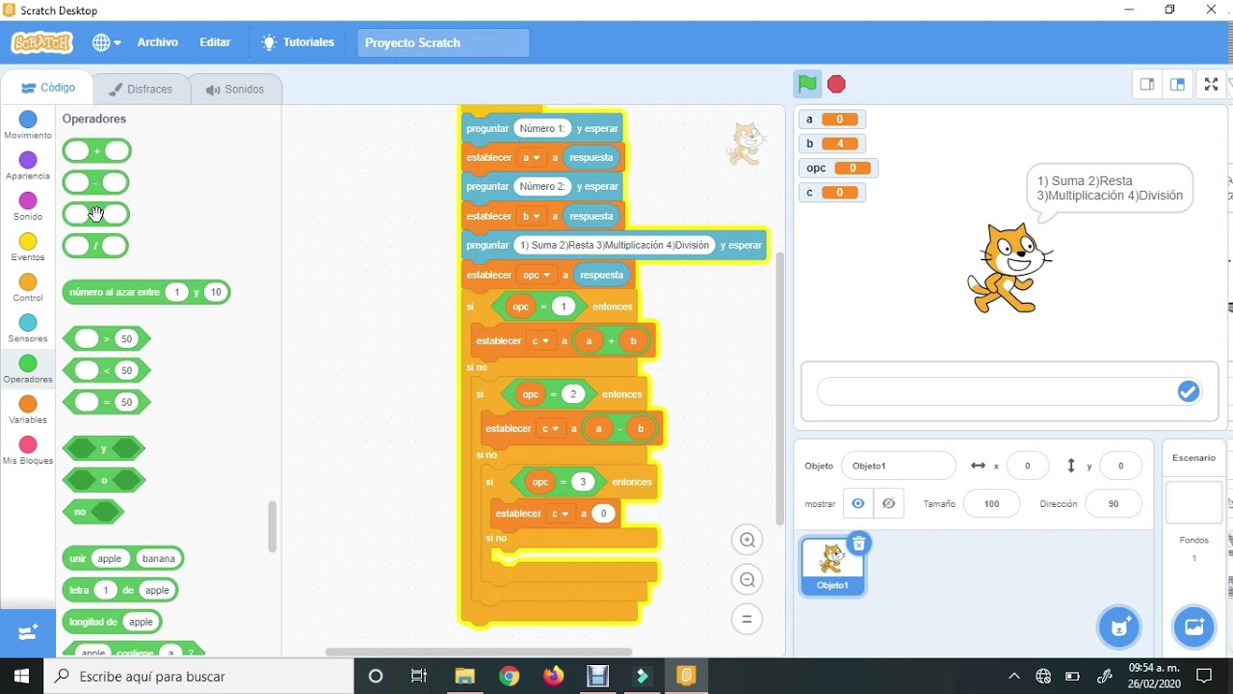Open variable dropdown in 'establecer b' block
Image resolution: width=1233 pixels, height=694 pixels.
pos(531,216)
